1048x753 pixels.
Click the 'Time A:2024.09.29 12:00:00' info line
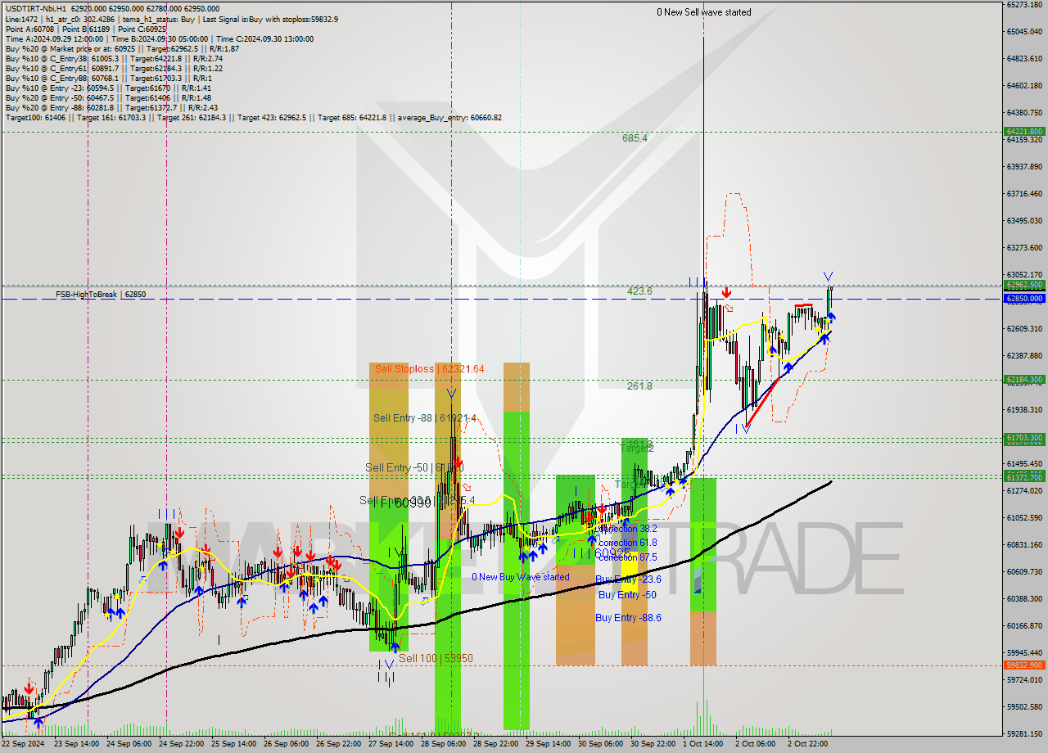click(160, 38)
